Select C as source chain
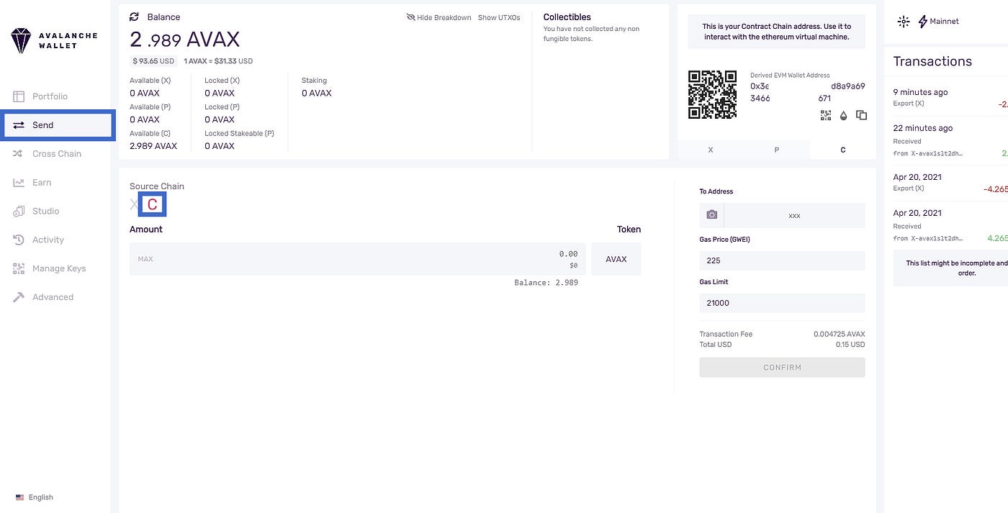The width and height of the screenshot is (1008, 513). 152,205
